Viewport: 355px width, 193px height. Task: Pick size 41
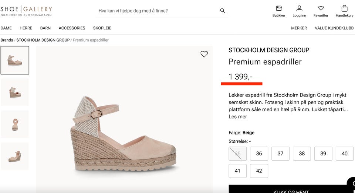point(237,171)
